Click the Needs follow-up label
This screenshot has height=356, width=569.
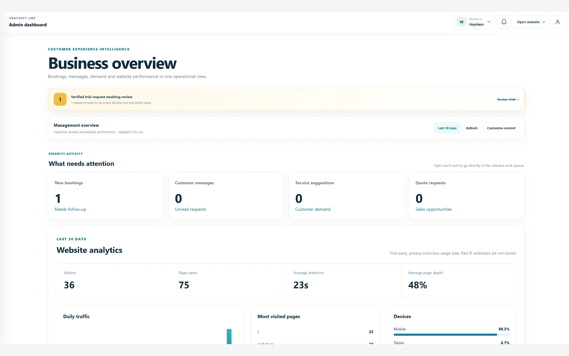point(70,209)
